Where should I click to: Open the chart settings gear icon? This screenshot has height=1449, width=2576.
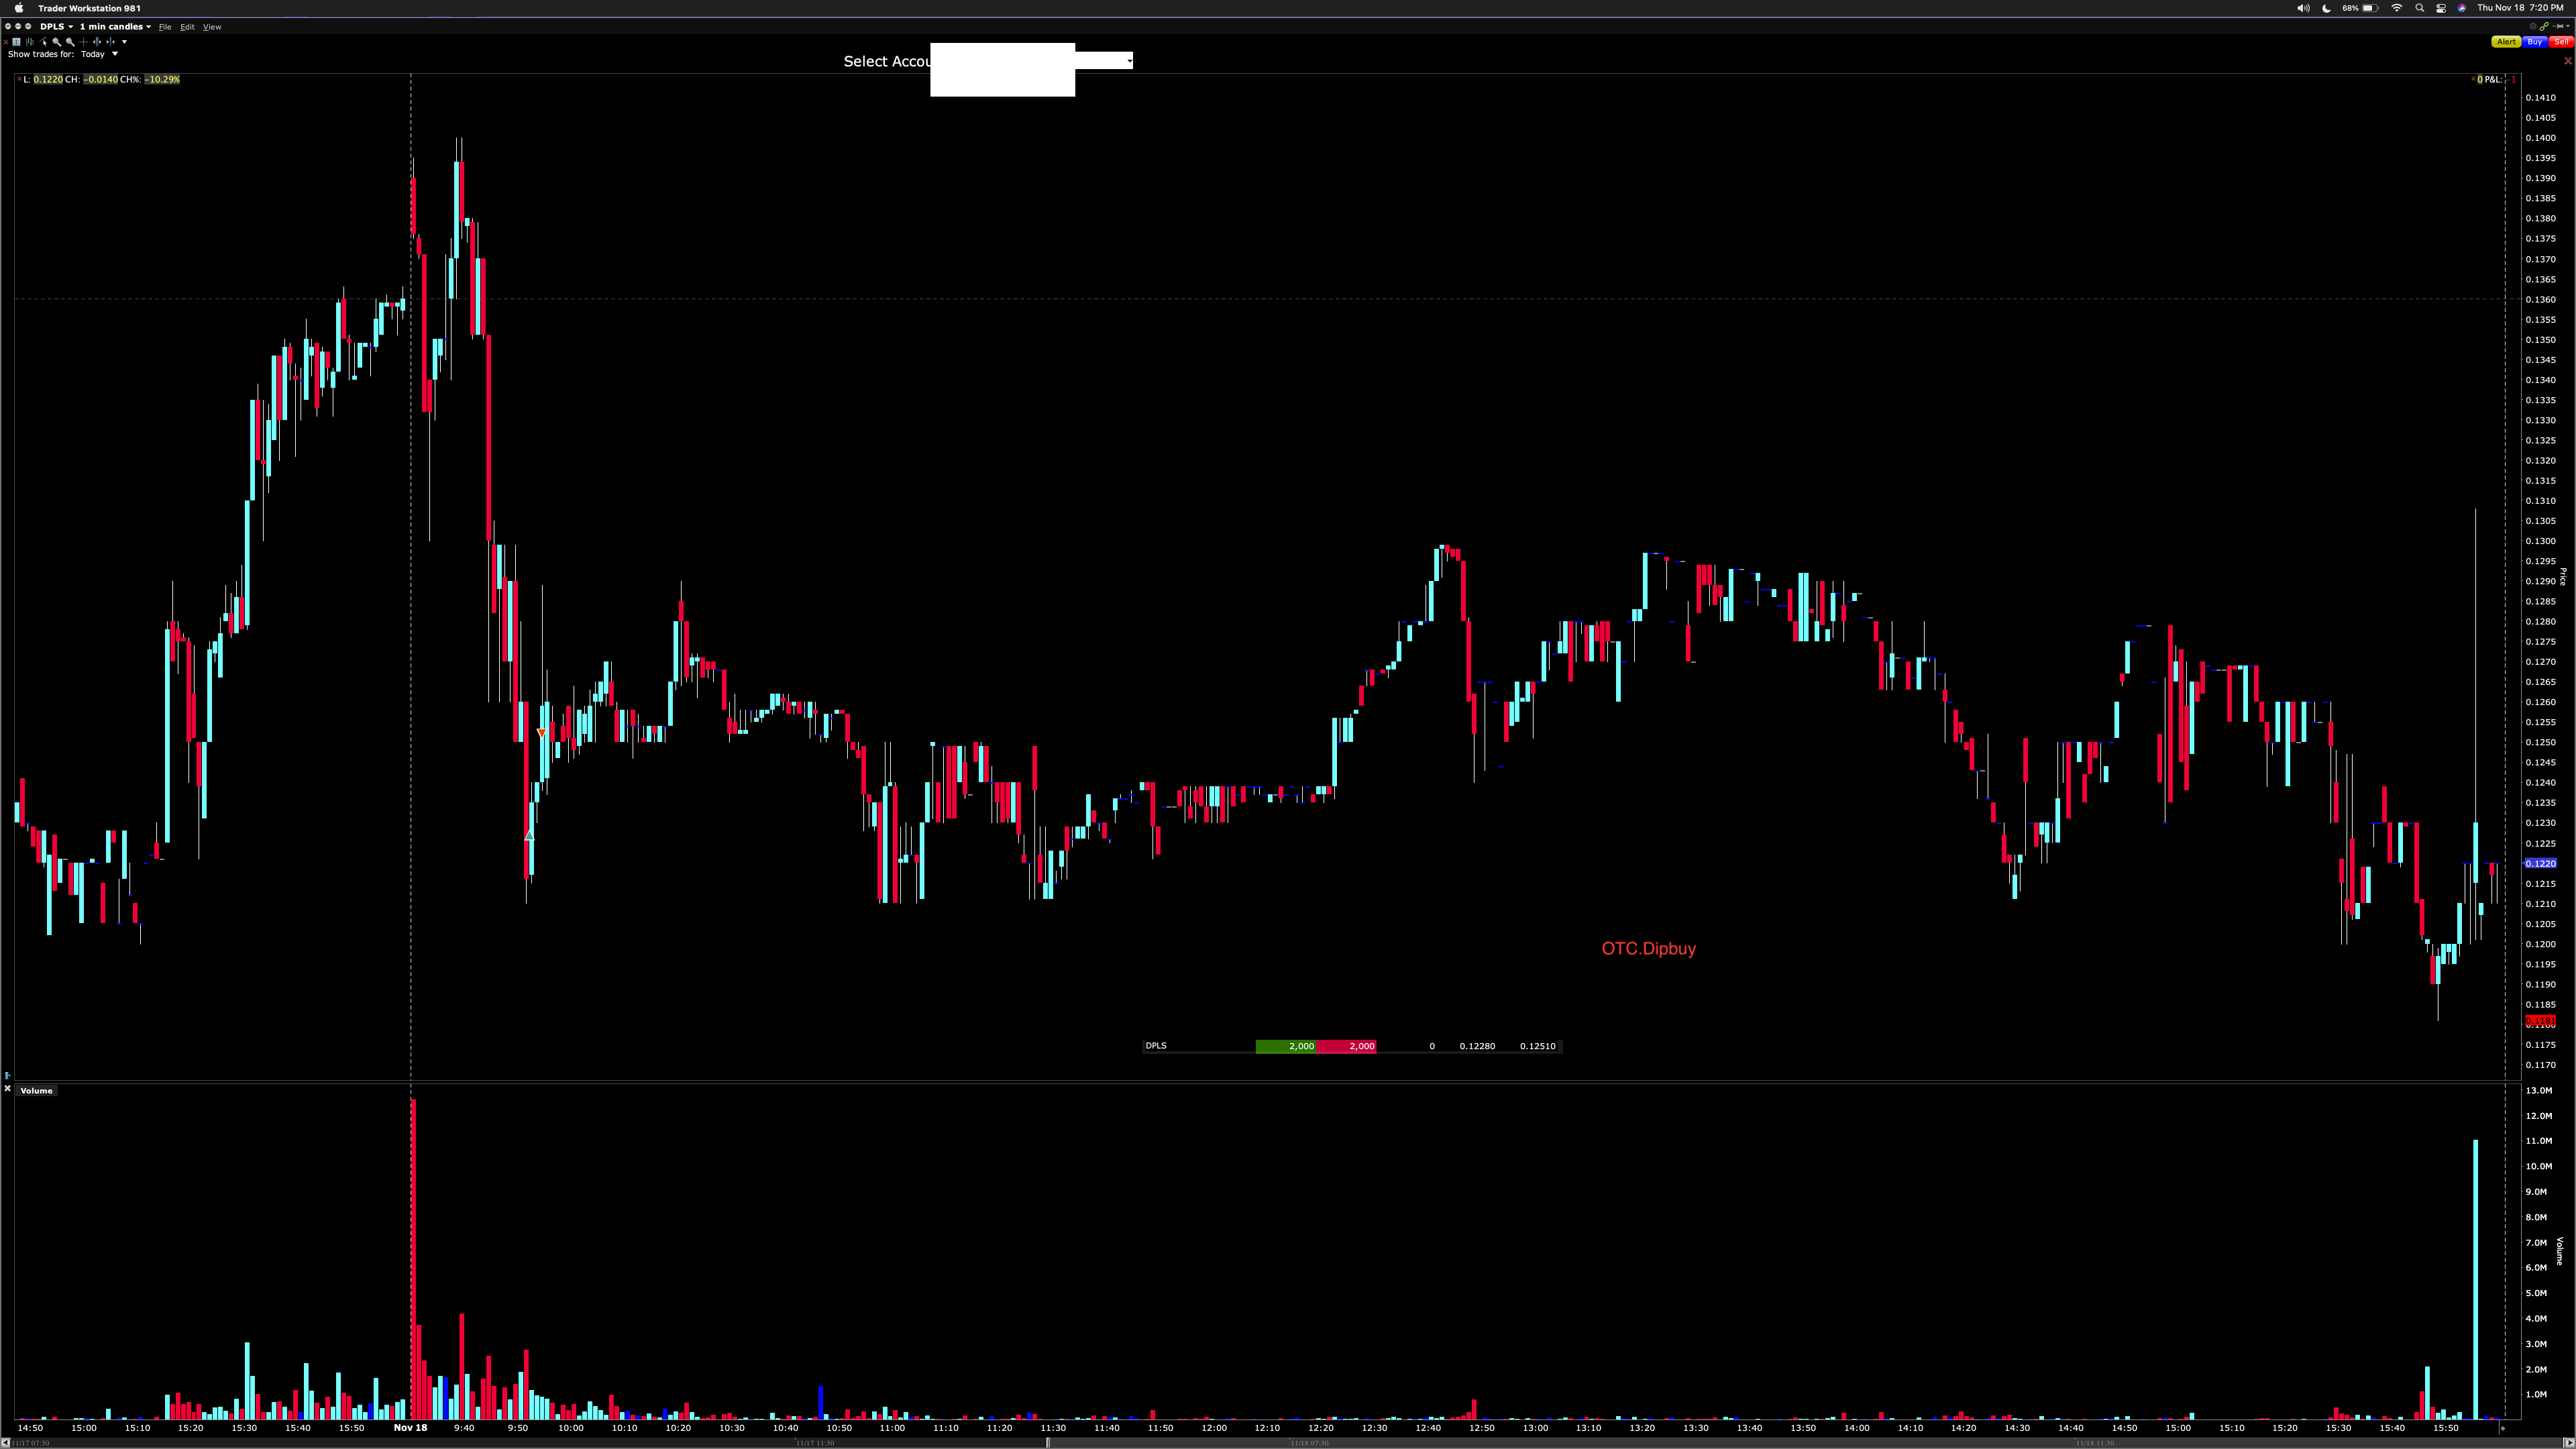(x=2533, y=27)
